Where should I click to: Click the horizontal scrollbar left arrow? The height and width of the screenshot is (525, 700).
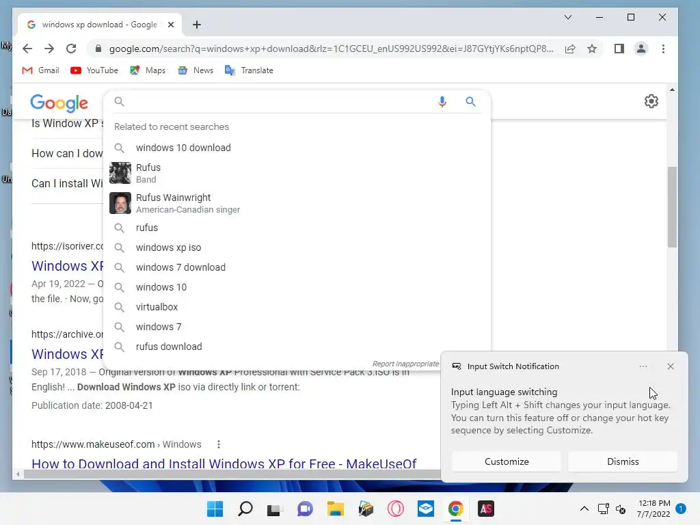18,474
